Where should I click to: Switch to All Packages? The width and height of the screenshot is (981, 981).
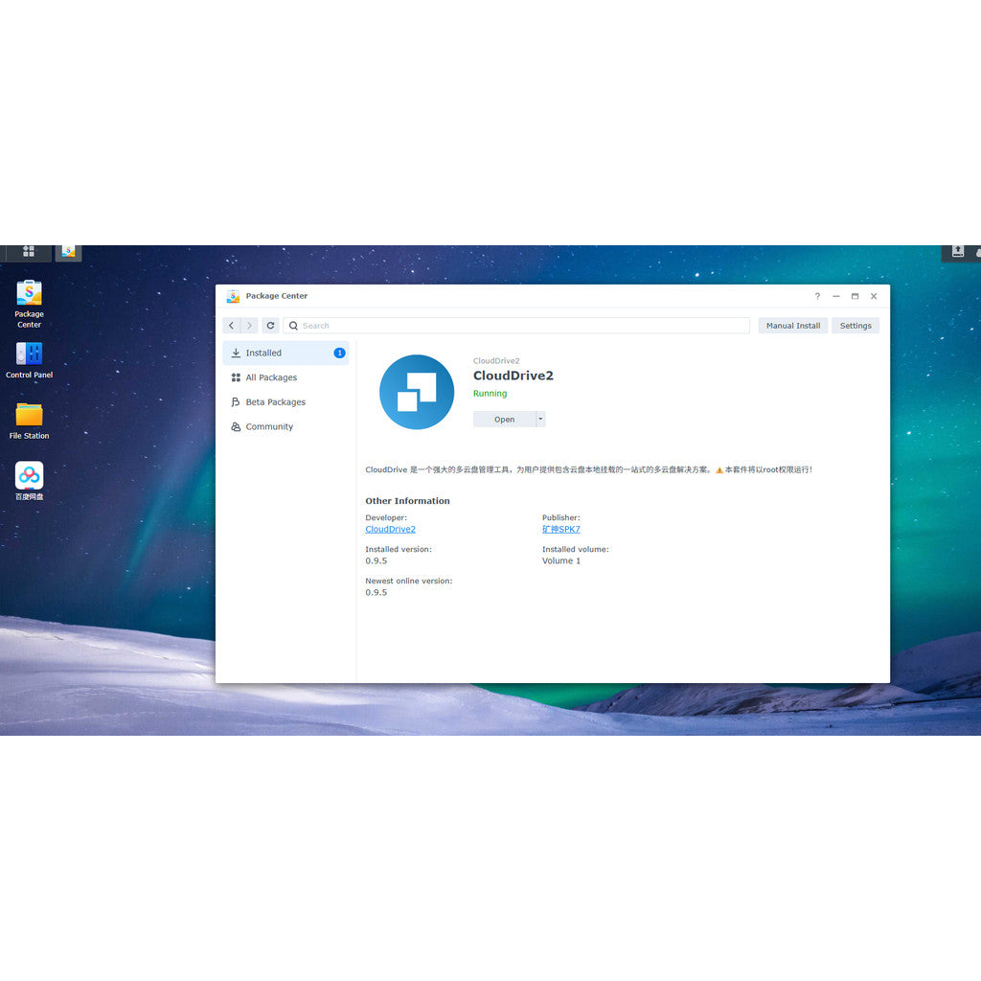(285, 377)
